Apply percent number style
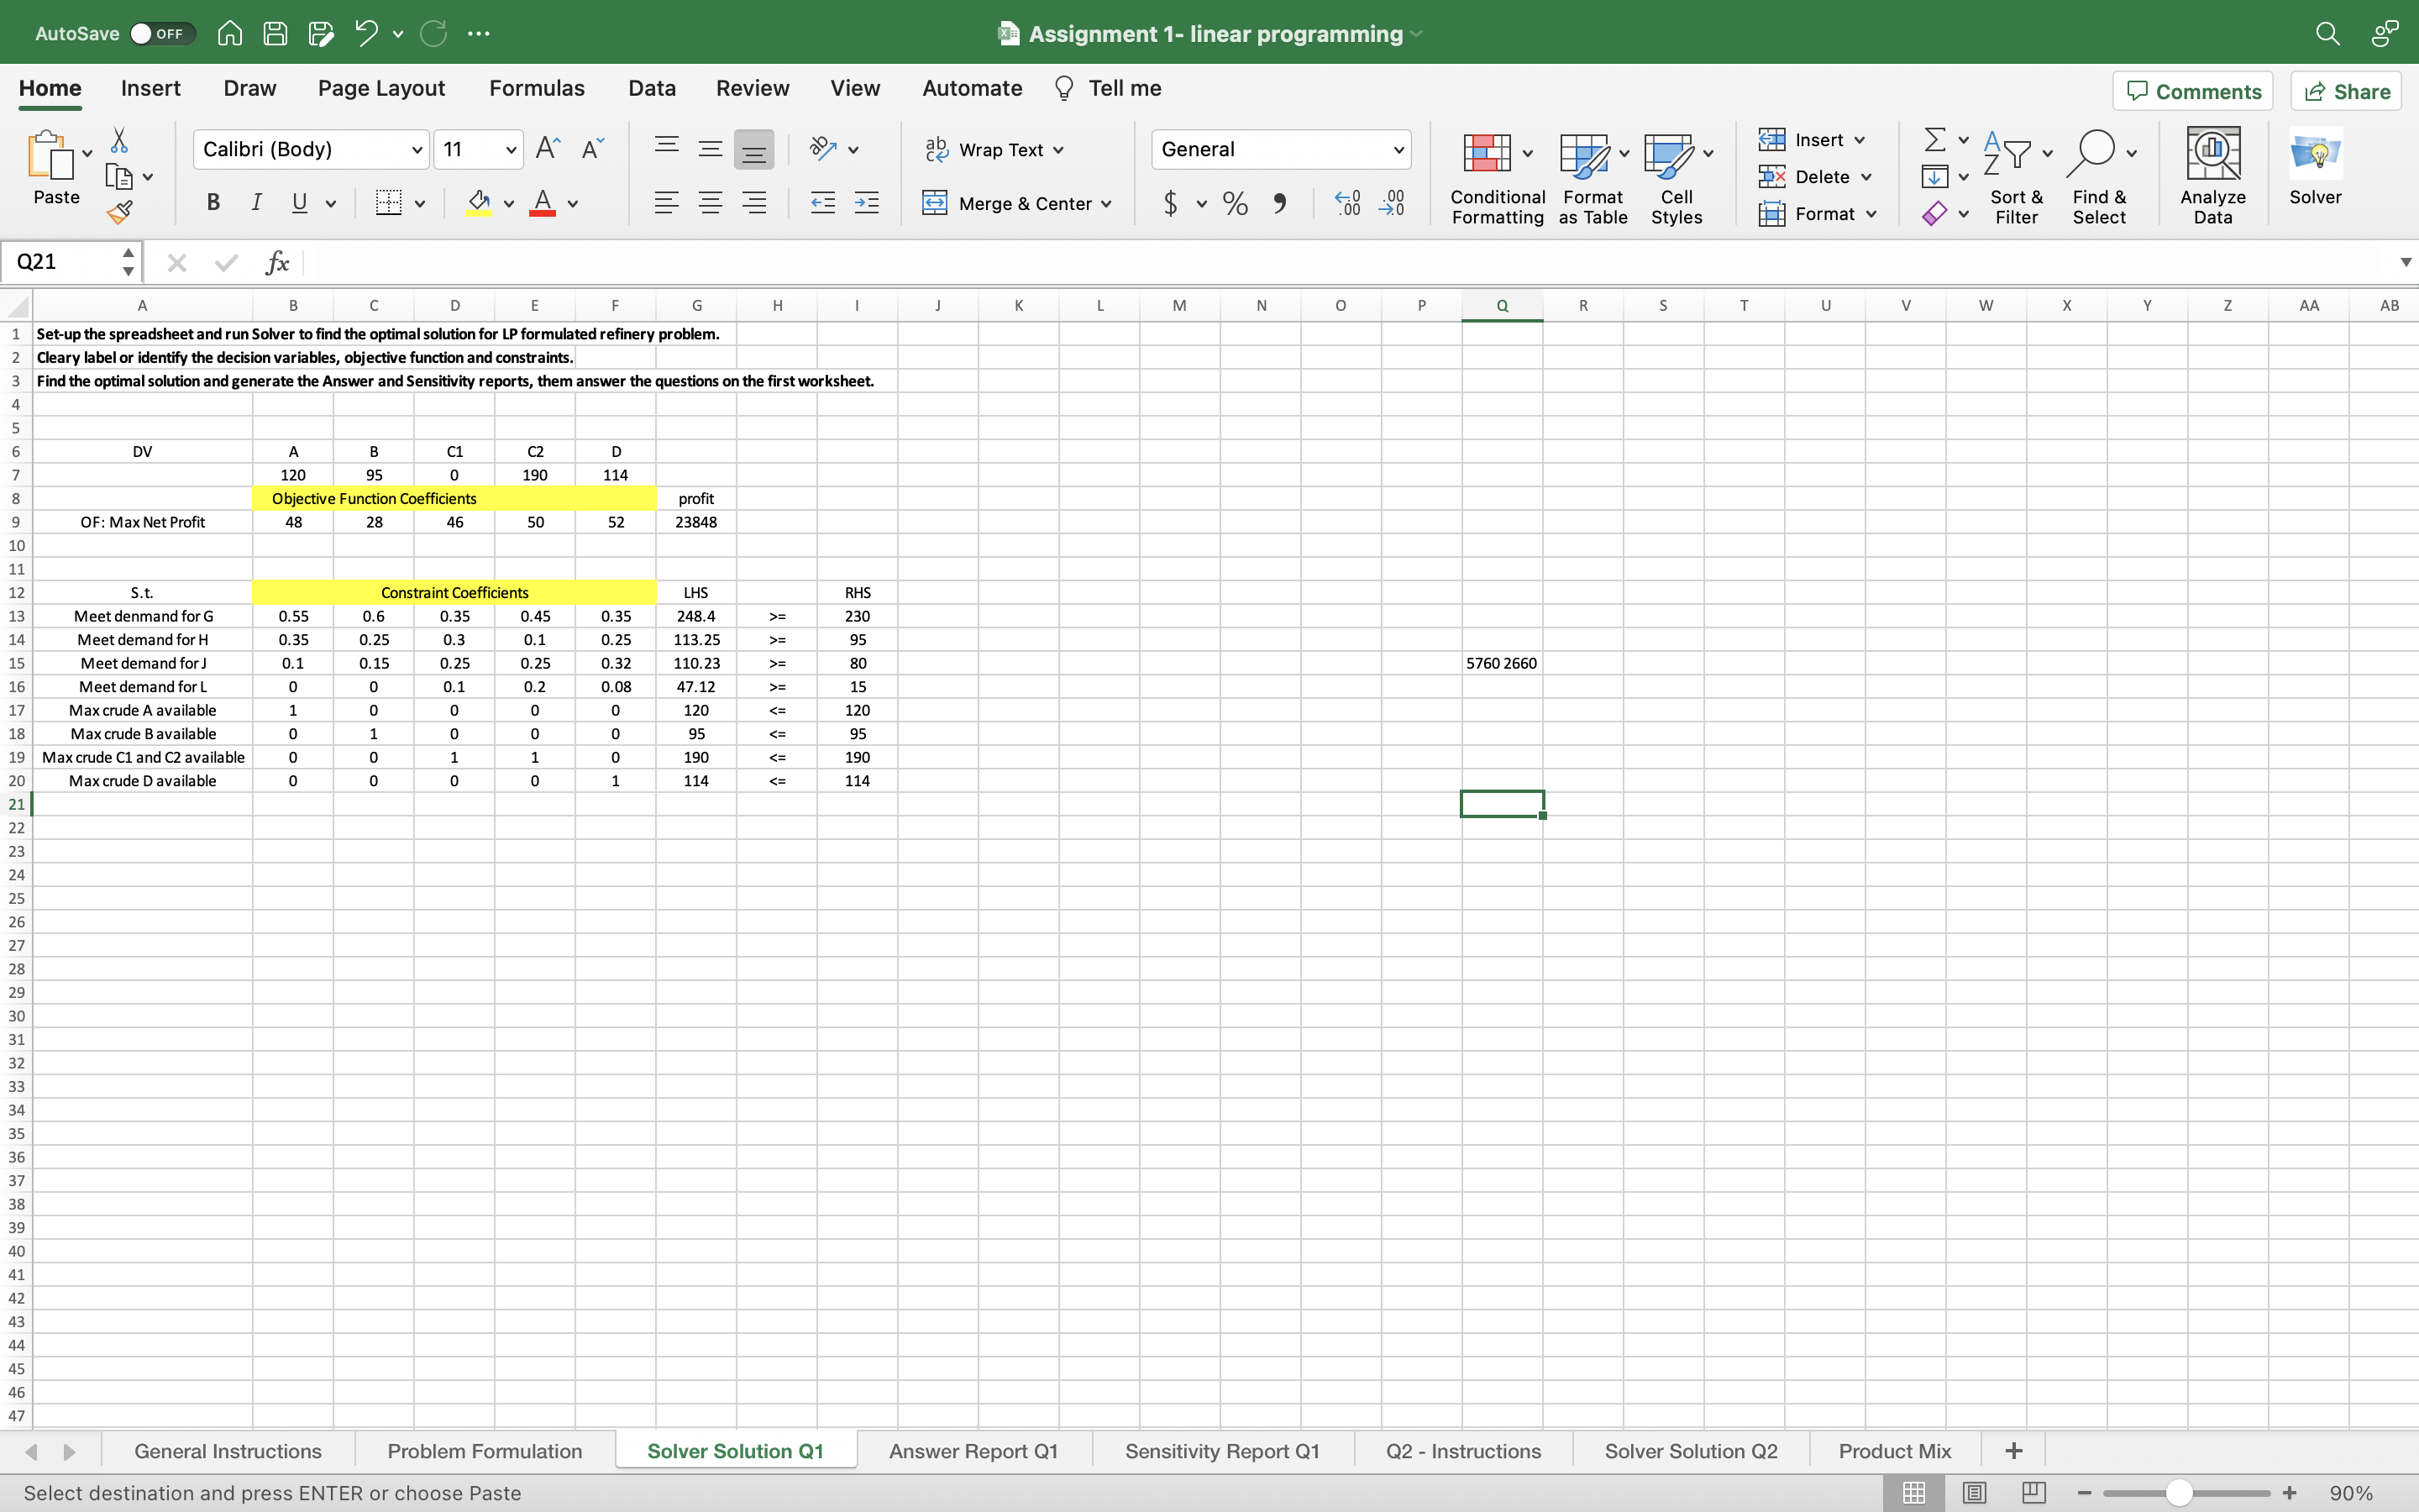Image resolution: width=2419 pixels, height=1512 pixels. coord(1234,203)
